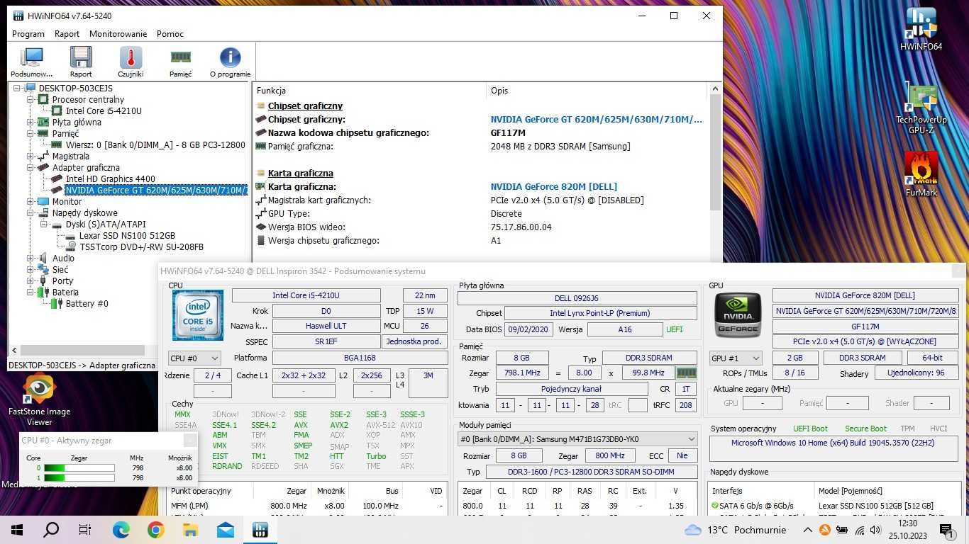Click Core 0 clock bar in Aktywny zegar

pyautogui.click(x=79, y=467)
